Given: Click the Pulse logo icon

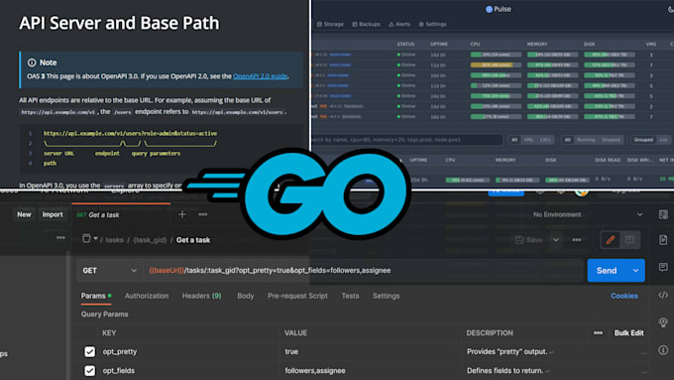Looking at the screenshot, I should tap(489, 9).
